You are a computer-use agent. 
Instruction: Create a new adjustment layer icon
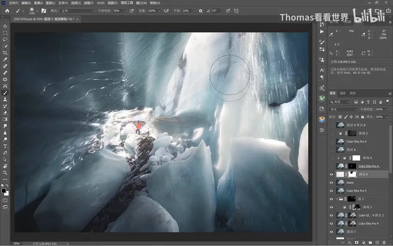[363, 242]
